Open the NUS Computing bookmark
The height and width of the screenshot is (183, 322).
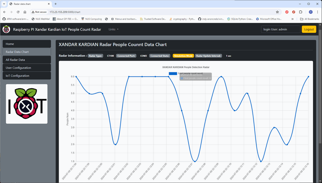click(x=91, y=19)
